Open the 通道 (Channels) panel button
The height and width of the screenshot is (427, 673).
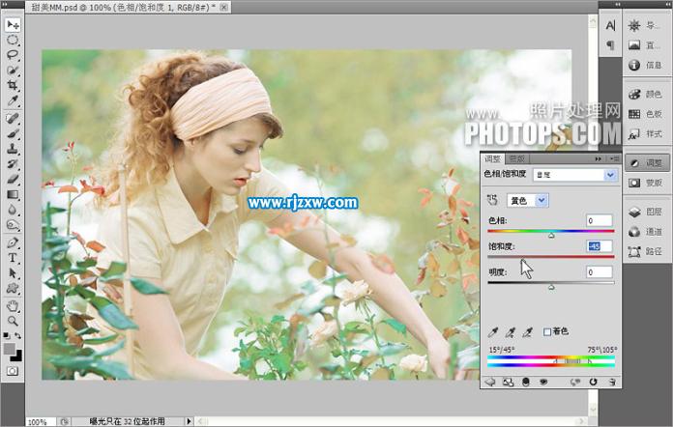pos(644,232)
